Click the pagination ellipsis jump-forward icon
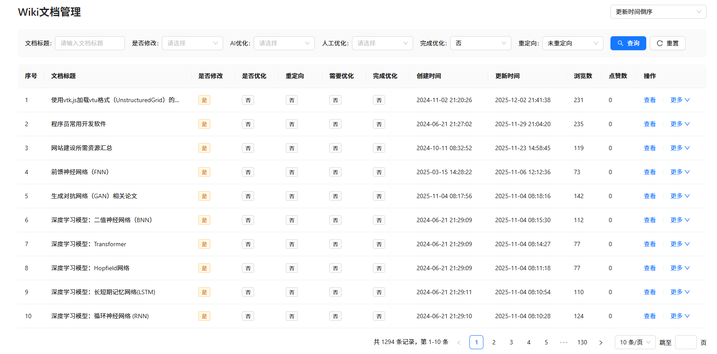 [x=564, y=343]
